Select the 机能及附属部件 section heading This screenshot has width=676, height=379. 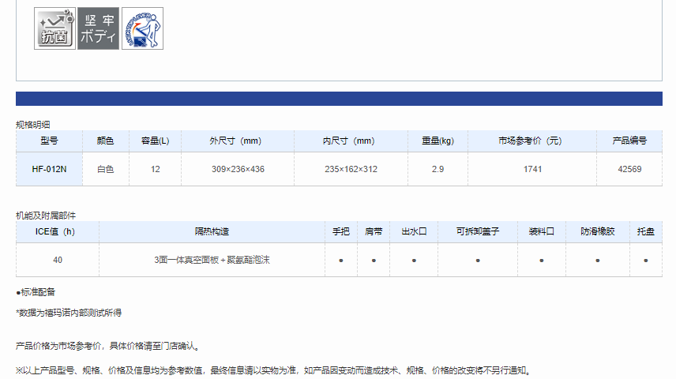coord(46,215)
